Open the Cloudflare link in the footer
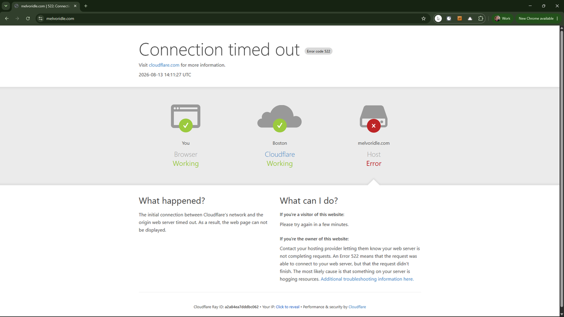Screen dimensions: 564x317 click(357, 307)
